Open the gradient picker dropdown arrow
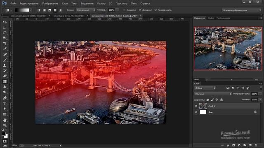The image size is (264, 148). tap(31, 10)
